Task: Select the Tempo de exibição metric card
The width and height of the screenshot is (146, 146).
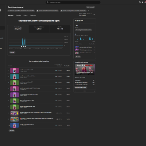Action: pyautogui.click(x=39, y=29)
